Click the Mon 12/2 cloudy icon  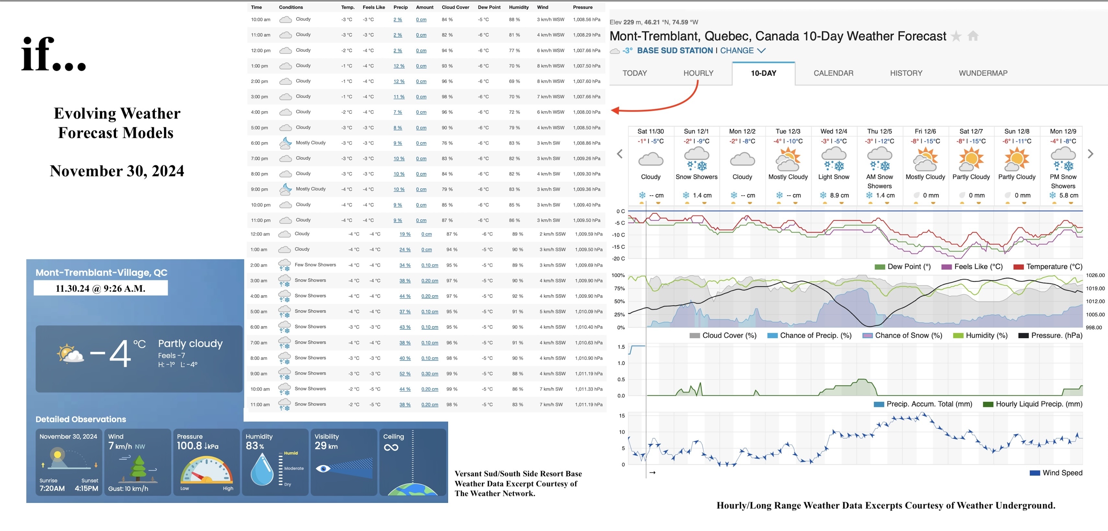[x=743, y=159]
